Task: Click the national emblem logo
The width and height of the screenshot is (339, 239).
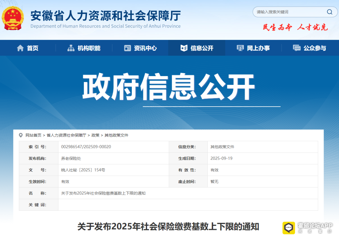Action: pos(13,19)
